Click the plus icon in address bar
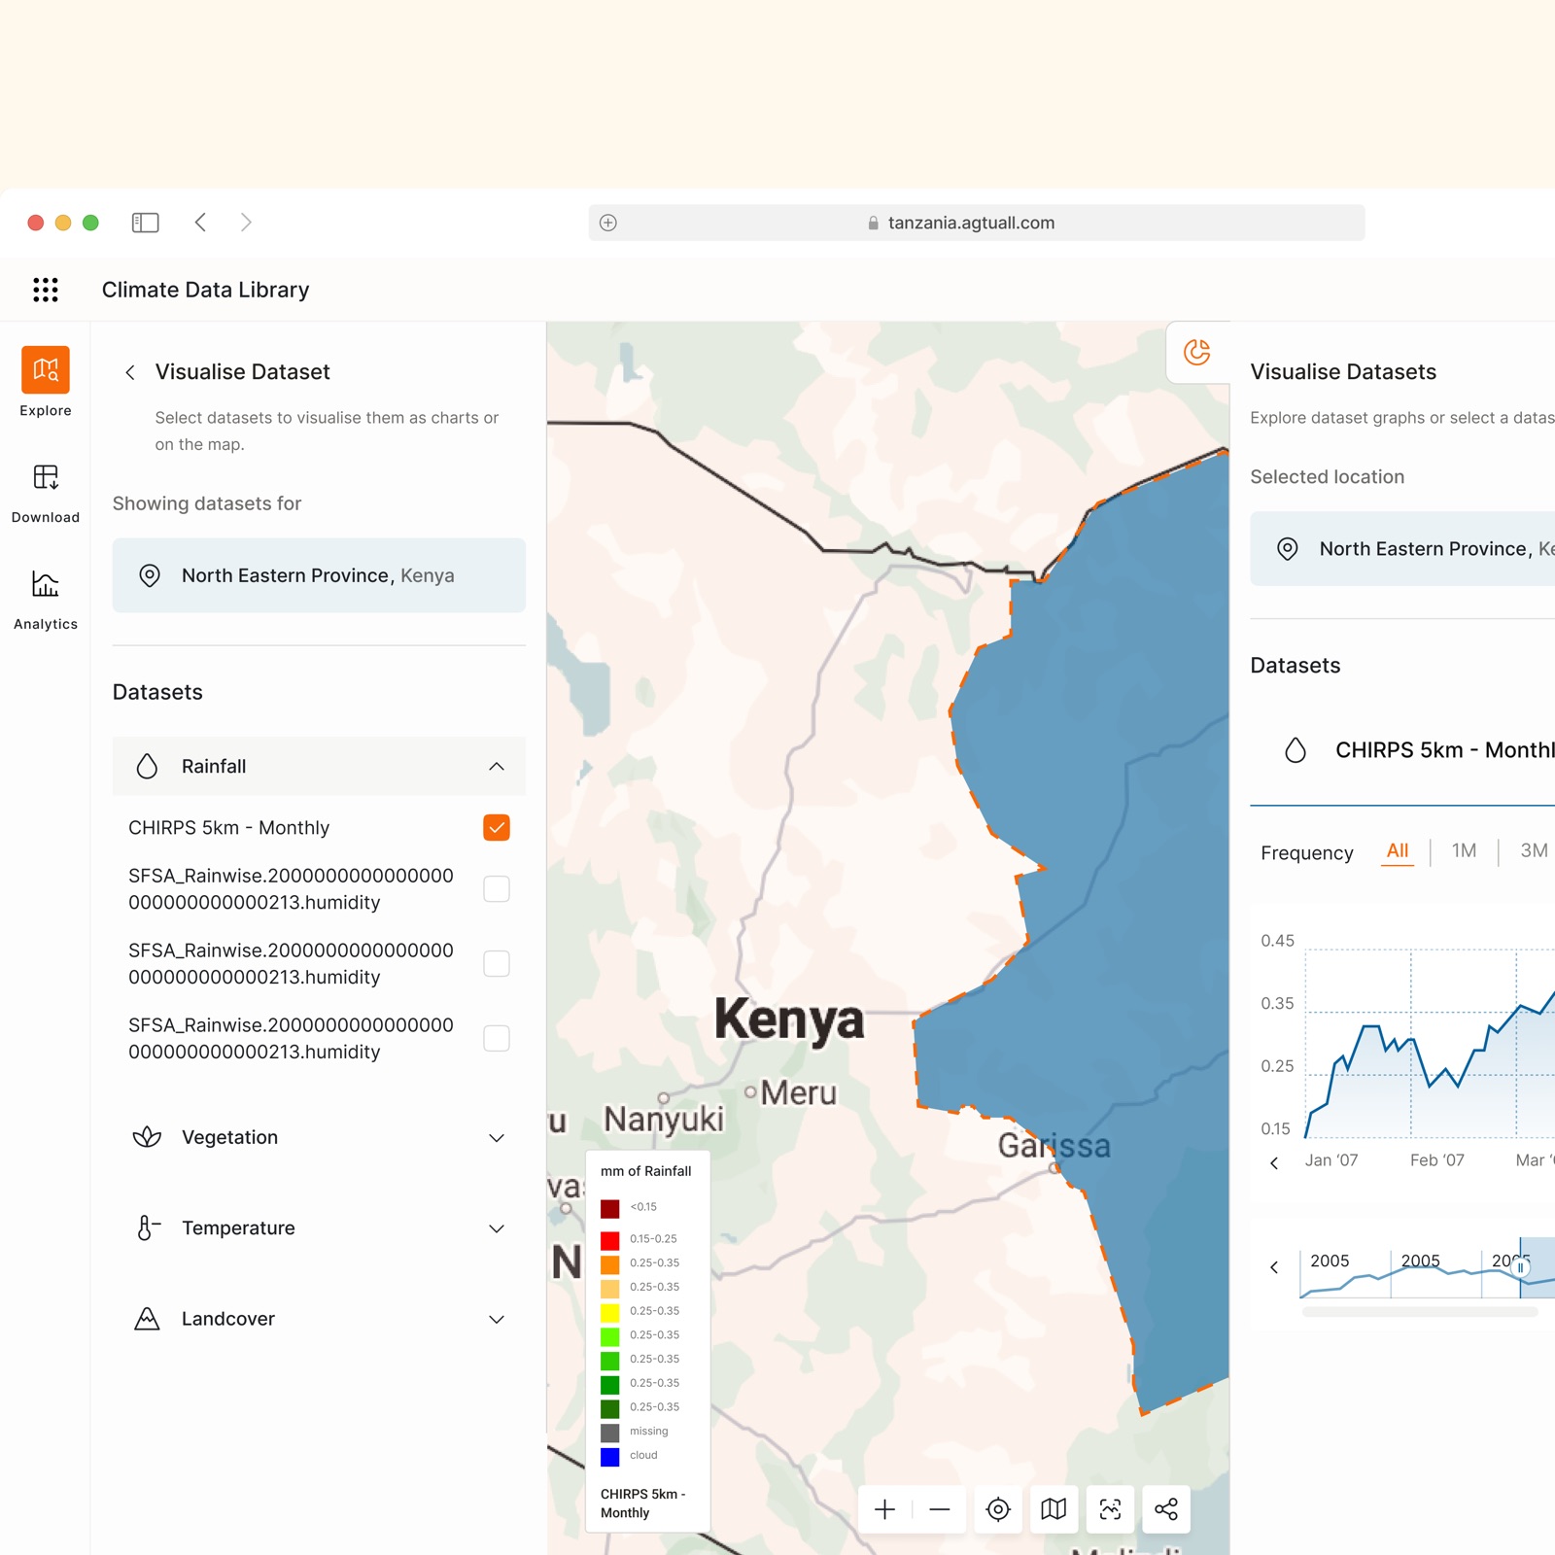 [608, 223]
